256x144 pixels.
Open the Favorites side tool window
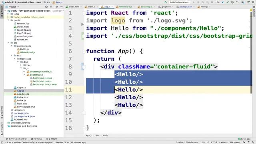tap(2, 112)
